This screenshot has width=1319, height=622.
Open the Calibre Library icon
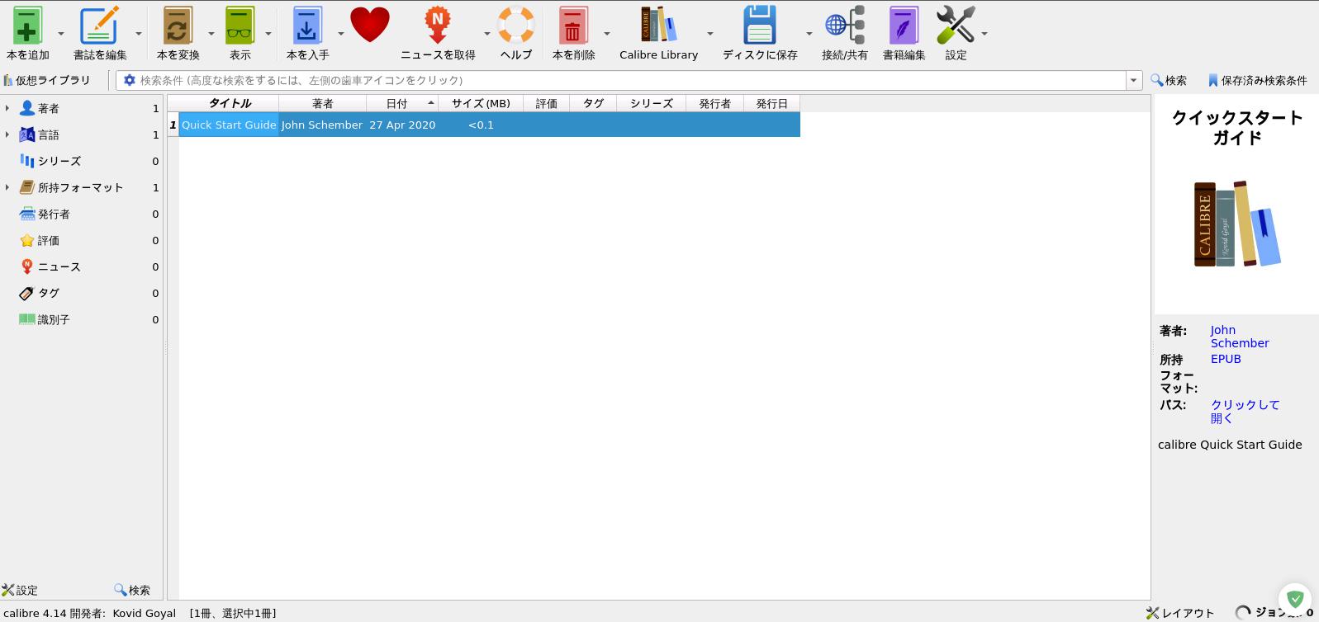pyautogui.click(x=658, y=25)
